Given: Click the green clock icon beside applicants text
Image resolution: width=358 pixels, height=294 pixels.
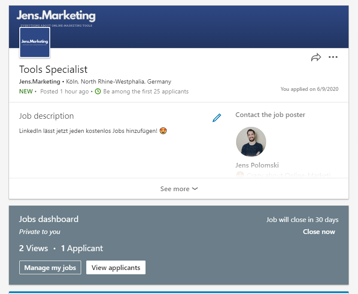Looking at the screenshot, I should 98,91.
